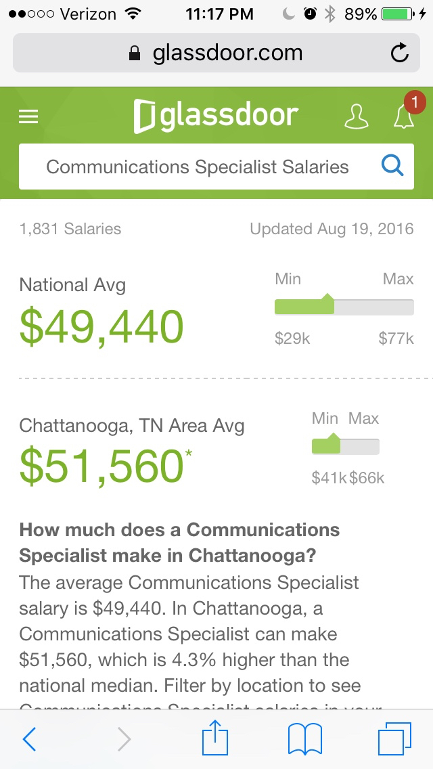Open the user profile icon
433x769 pixels.
point(357,116)
